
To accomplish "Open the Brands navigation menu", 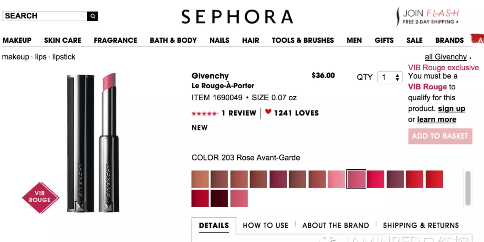I will (x=450, y=40).
